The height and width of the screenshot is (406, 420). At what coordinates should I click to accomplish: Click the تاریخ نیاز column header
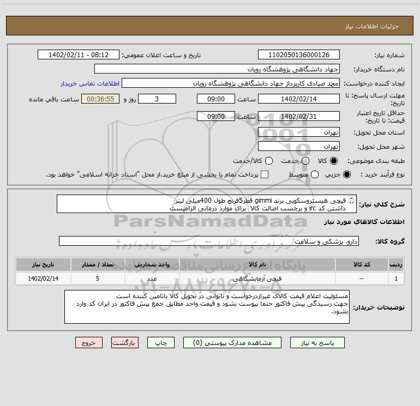[x=43, y=264]
